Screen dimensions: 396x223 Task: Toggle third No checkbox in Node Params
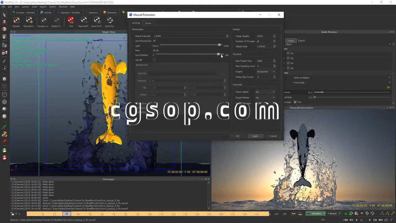tap(288, 63)
